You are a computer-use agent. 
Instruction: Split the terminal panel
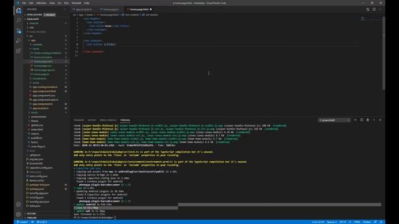click(x=362, y=120)
